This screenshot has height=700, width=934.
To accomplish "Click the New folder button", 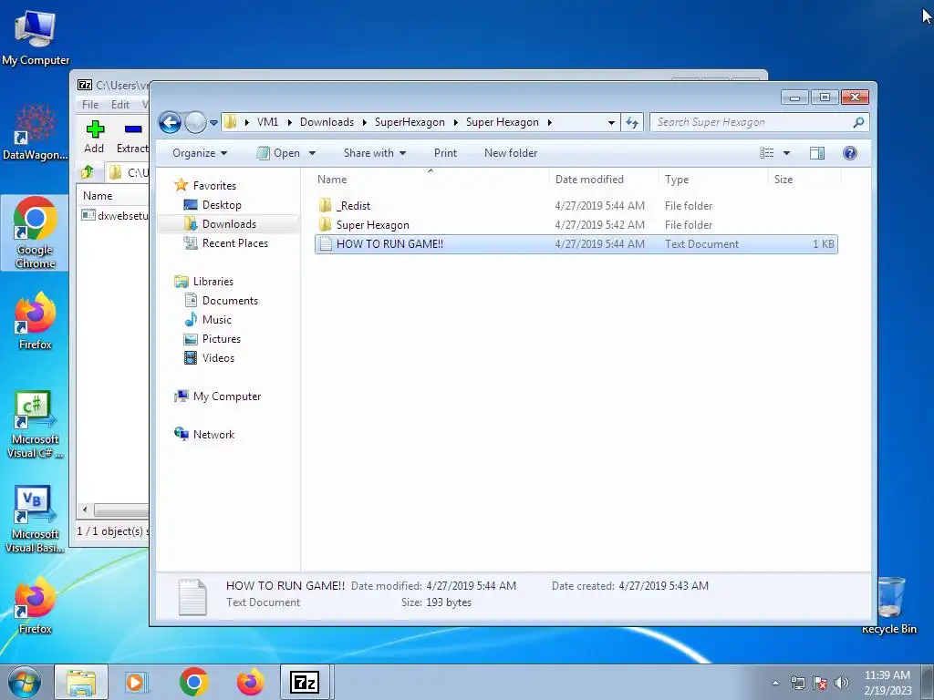I will 511,153.
